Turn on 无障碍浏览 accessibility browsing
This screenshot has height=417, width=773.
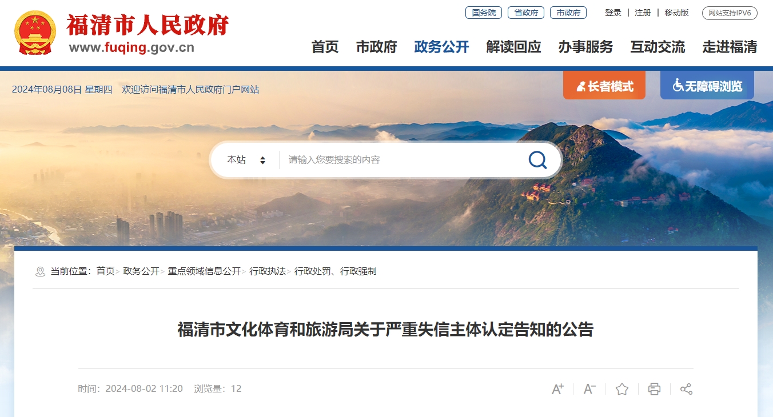click(707, 86)
